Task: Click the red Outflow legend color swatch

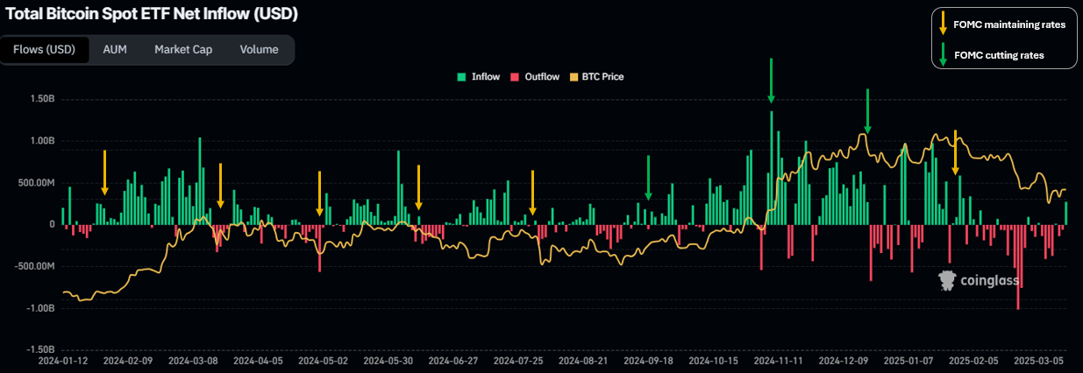Action: pyautogui.click(x=516, y=77)
